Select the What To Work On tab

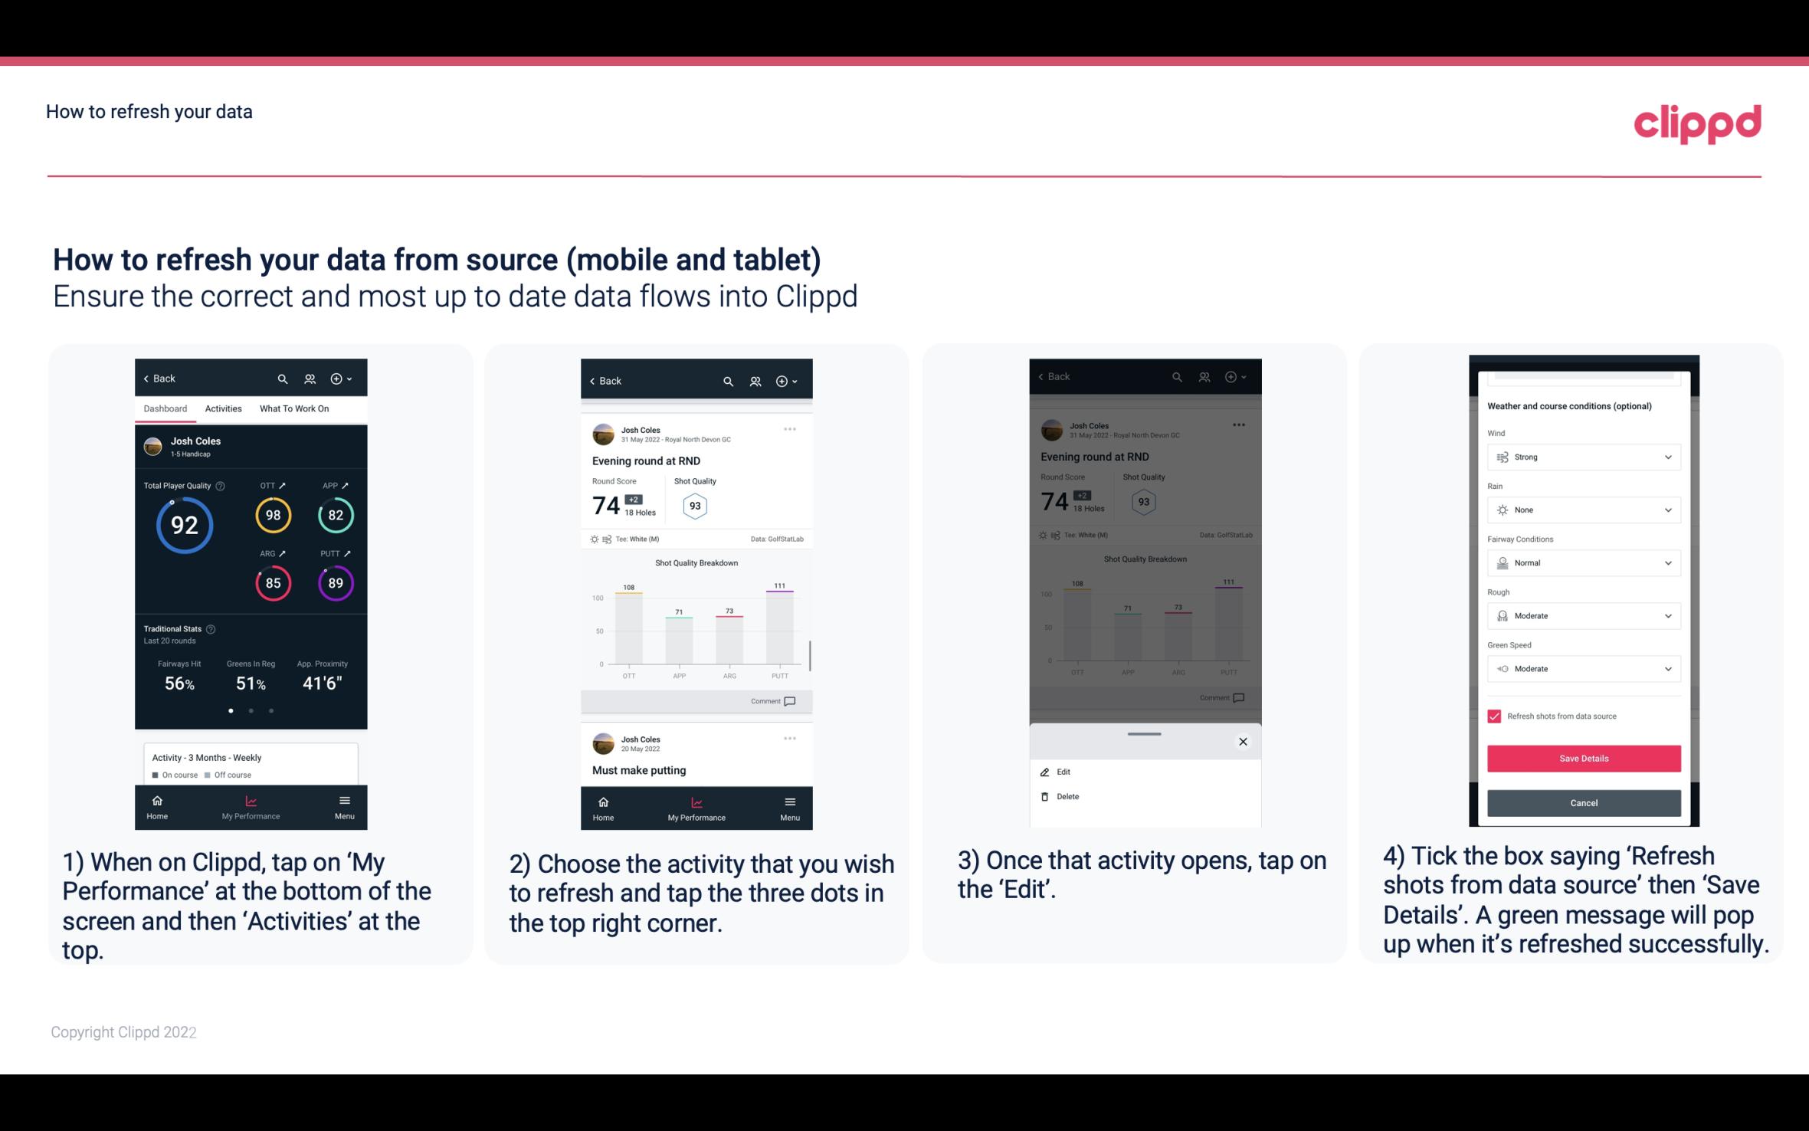(x=292, y=408)
